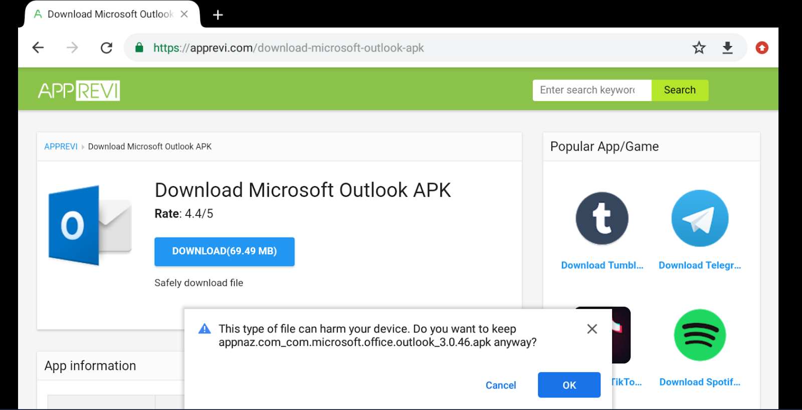Click the blue warning triangle icon
Viewport: 802px width, 410px height.
[x=205, y=329]
